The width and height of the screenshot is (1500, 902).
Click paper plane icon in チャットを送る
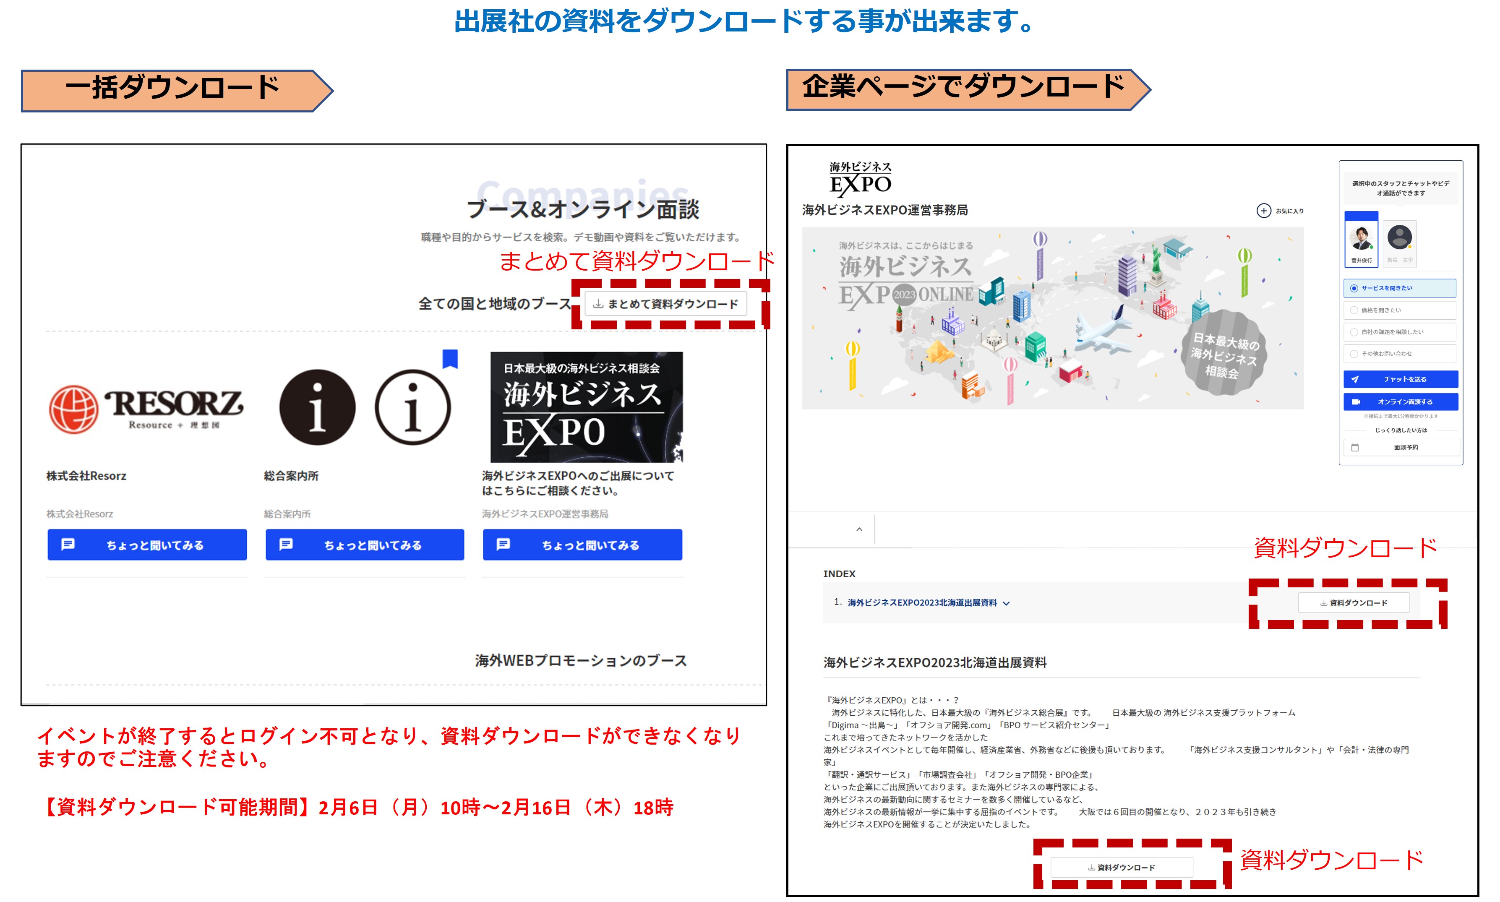coord(1355,379)
